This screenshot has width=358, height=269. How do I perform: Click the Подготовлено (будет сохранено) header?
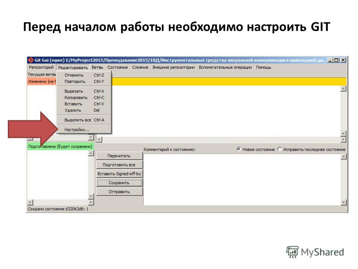pos(60,146)
